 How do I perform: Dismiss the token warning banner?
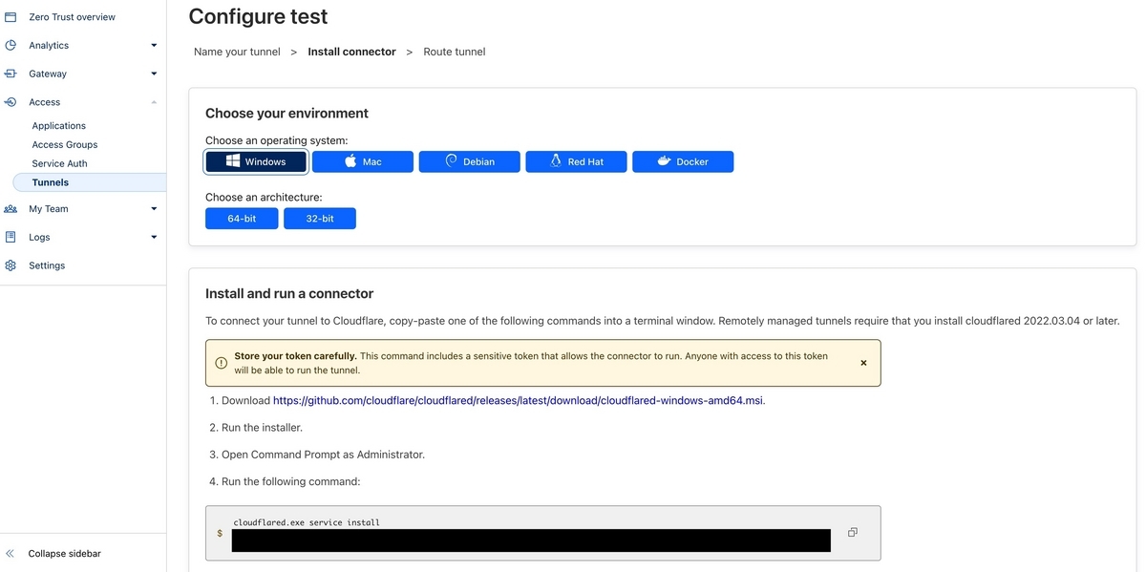tap(863, 363)
